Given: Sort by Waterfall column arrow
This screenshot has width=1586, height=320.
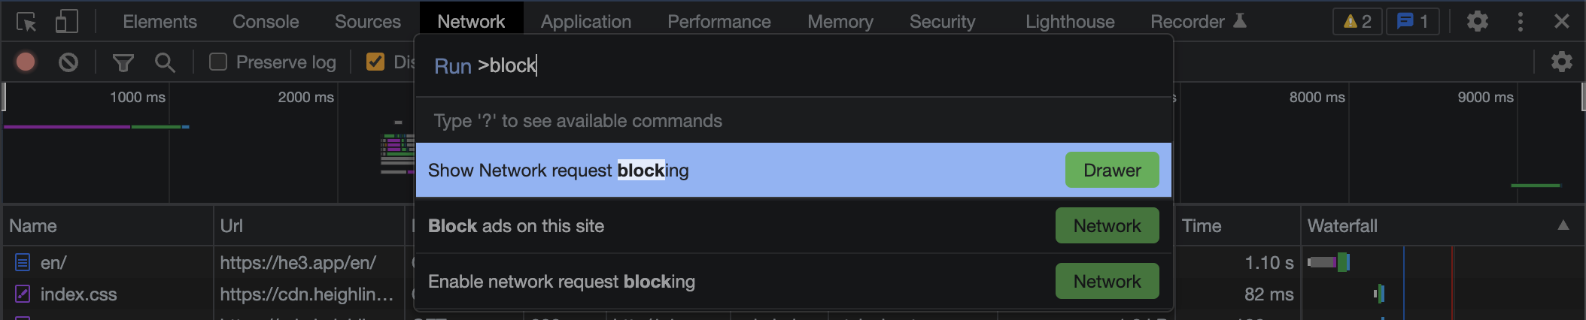Looking at the screenshot, I should click(1563, 225).
